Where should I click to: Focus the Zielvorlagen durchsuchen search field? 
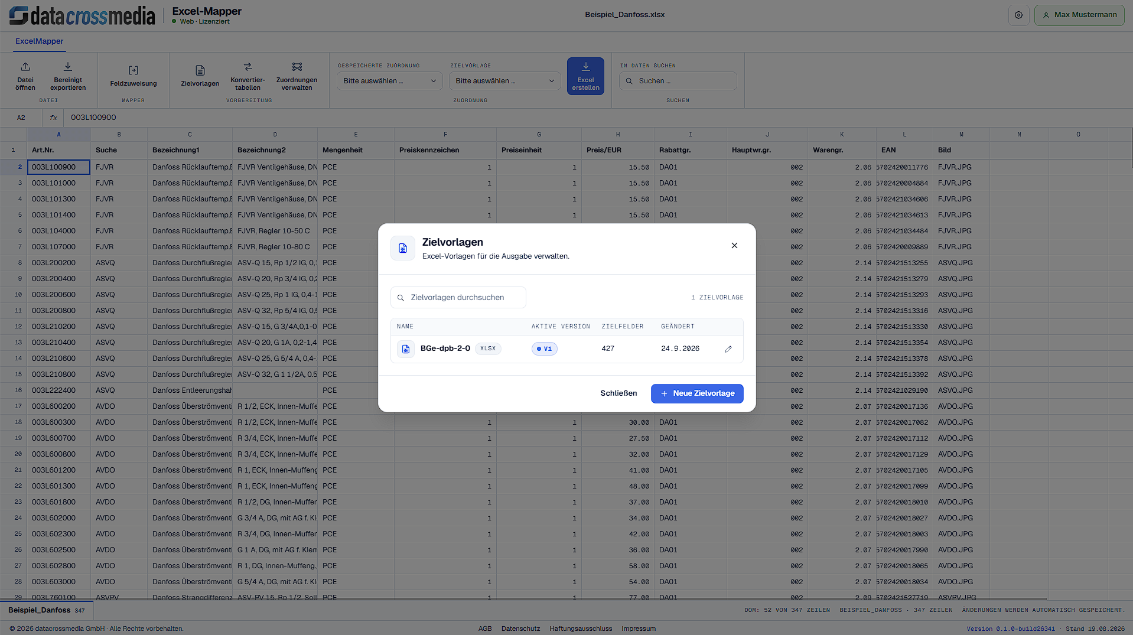click(x=458, y=298)
